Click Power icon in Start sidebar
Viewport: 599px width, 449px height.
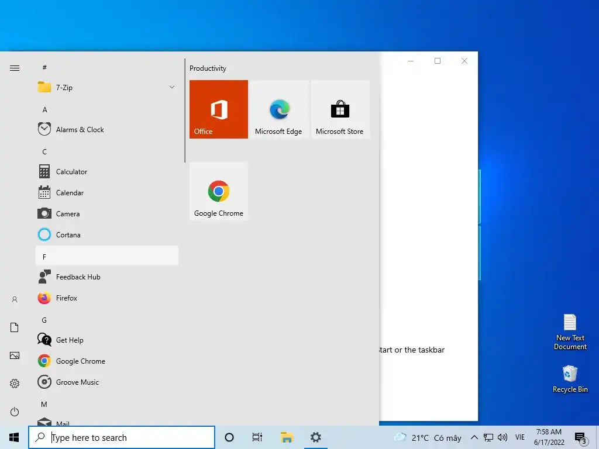coord(15,412)
